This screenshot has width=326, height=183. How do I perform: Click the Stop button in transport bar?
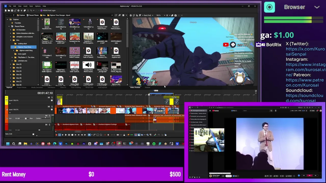coord(72,135)
